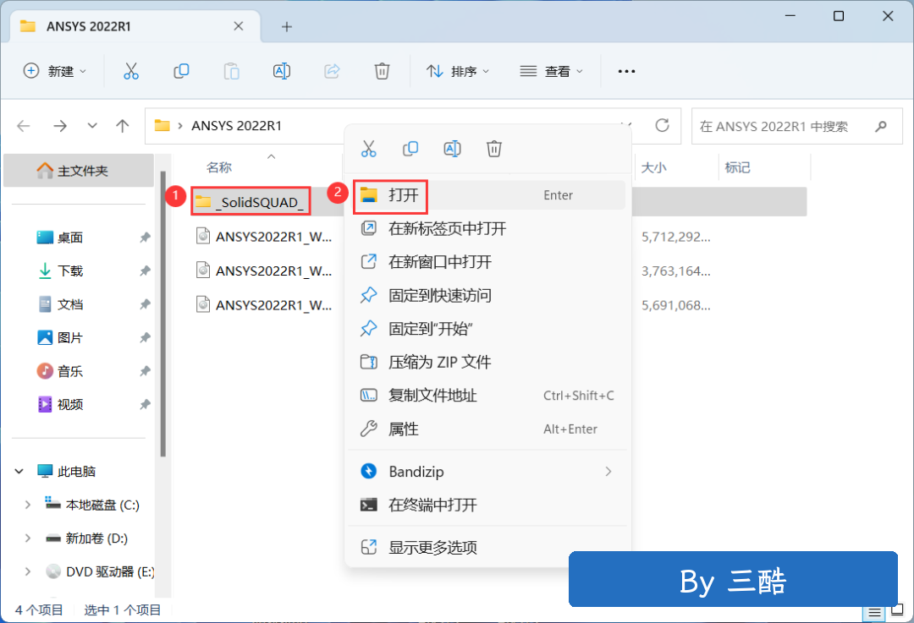This screenshot has width=914, height=623.
Task: Refresh the ANSYS 2022R1 folder view
Action: click(662, 126)
